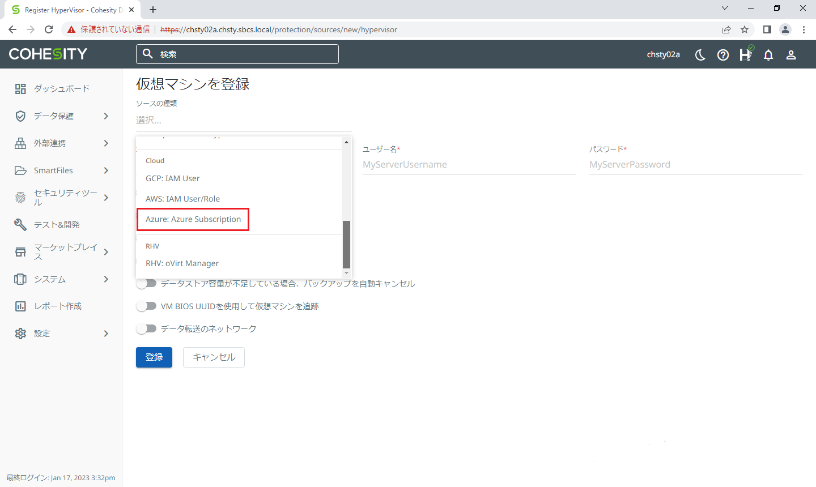Expand the SmartFiles submenu chevron
The width and height of the screenshot is (816, 487).
(106, 170)
